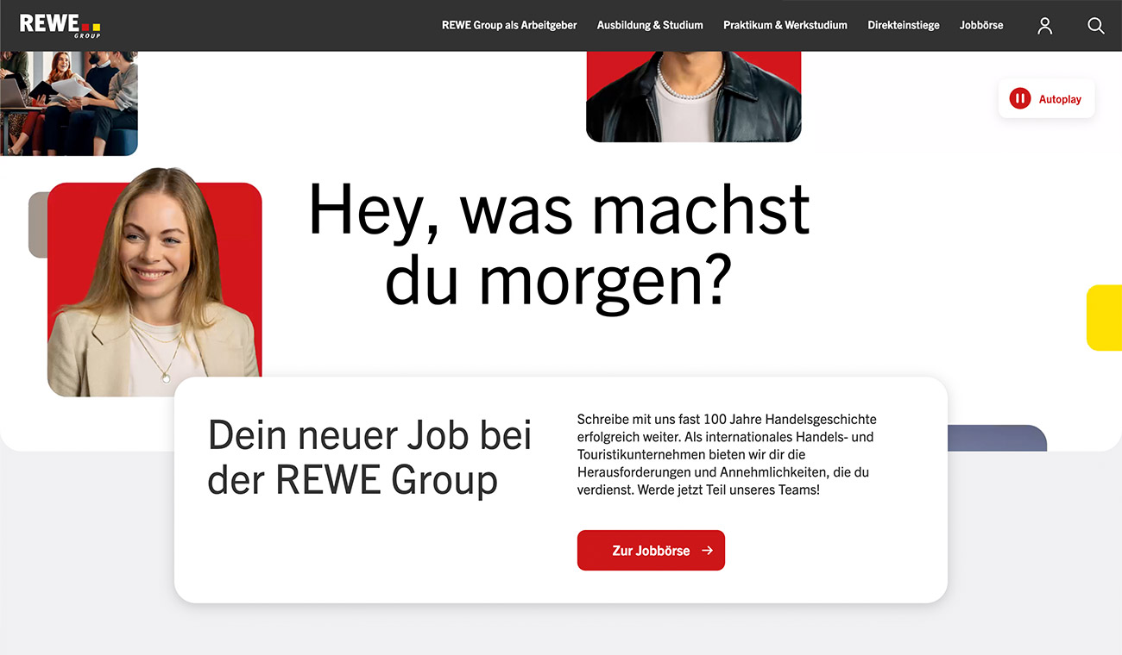Click the red Zur Jobbörse button

tap(651, 550)
